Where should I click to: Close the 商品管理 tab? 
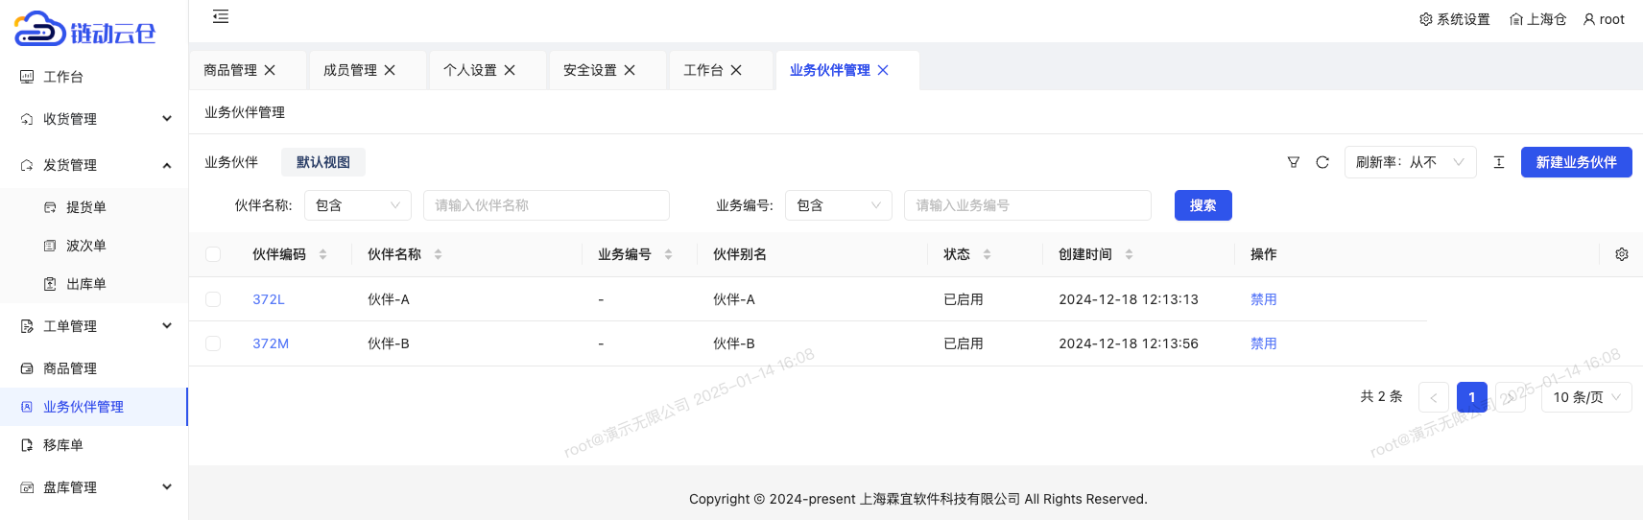click(x=271, y=70)
